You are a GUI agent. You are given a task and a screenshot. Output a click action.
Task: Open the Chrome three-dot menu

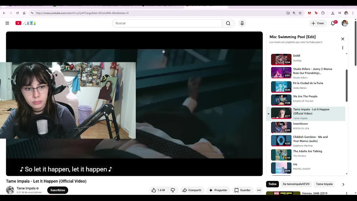coord(353,13)
